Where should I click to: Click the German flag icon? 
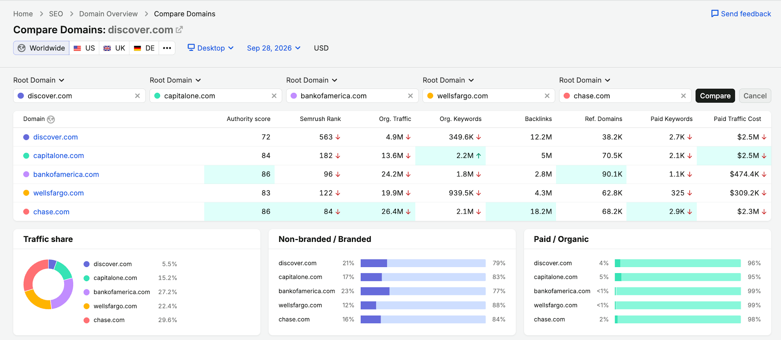[137, 48]
